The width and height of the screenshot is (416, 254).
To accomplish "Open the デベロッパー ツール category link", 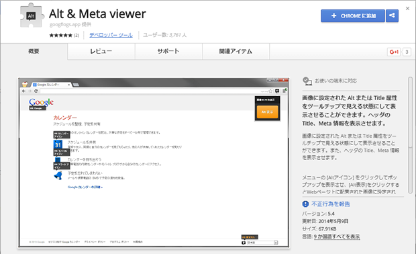I will click(111, 35).
